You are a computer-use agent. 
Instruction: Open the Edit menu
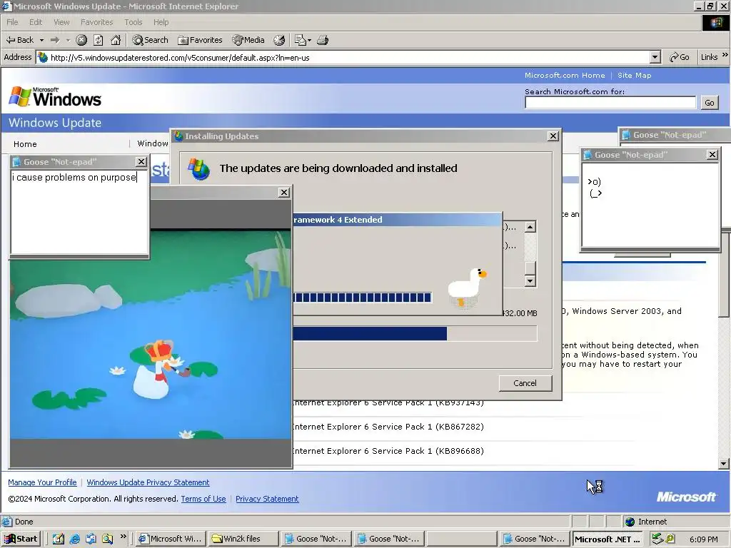[x=36, y=22]
